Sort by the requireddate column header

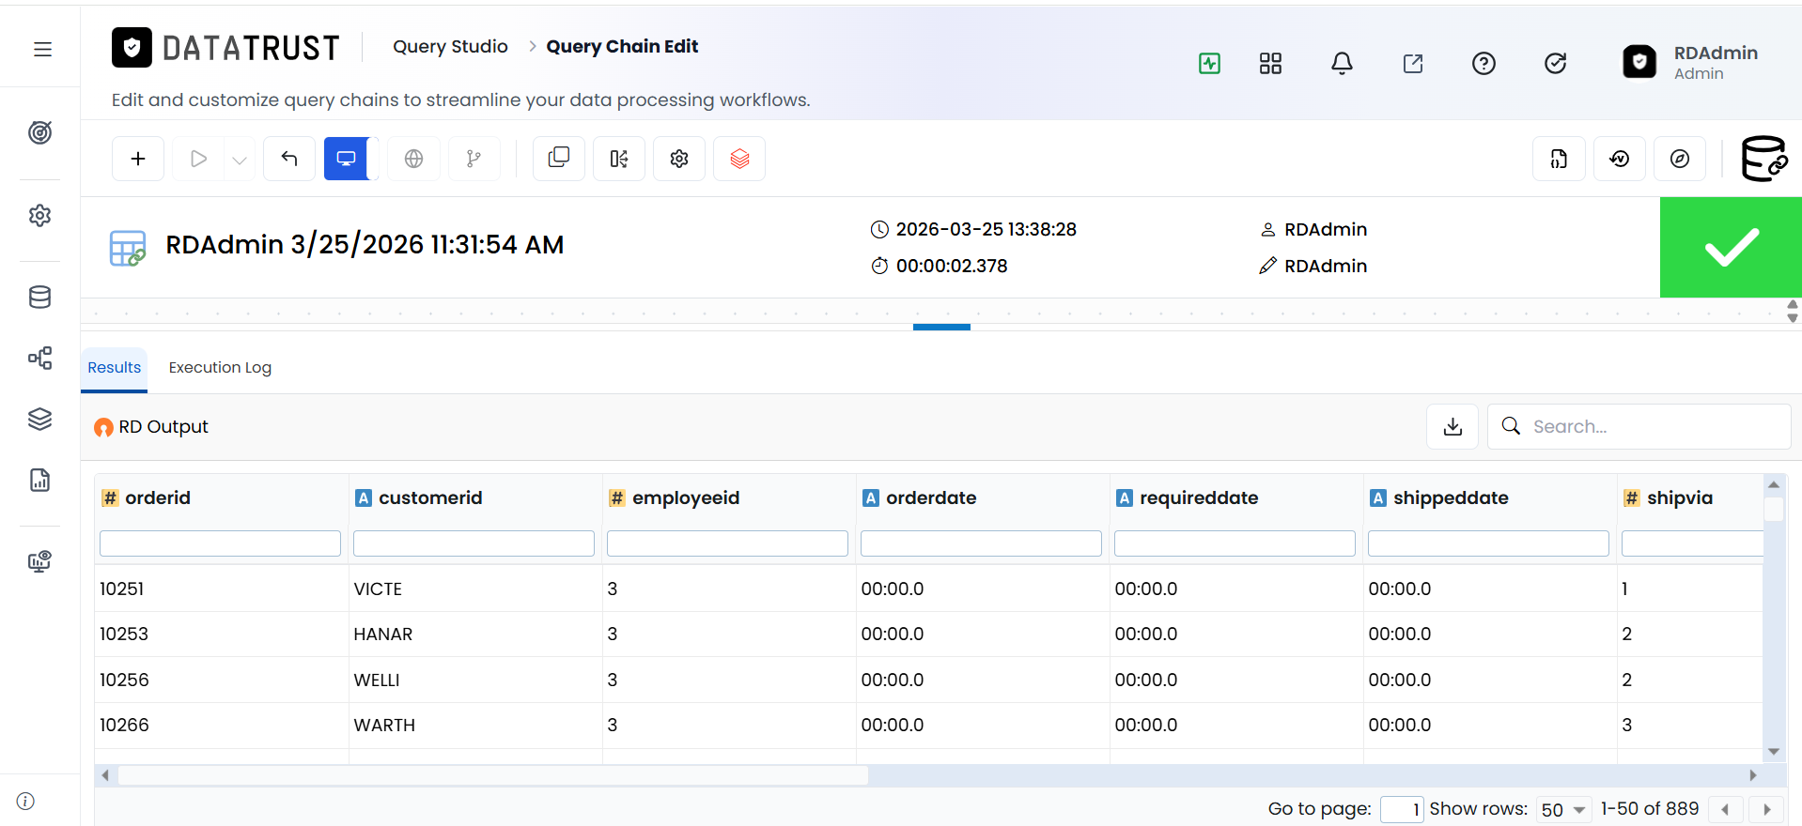(1199, 497)
